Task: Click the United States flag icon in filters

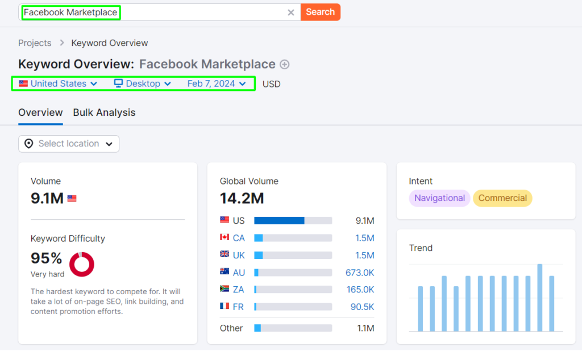Action: (x=23, y=83)
